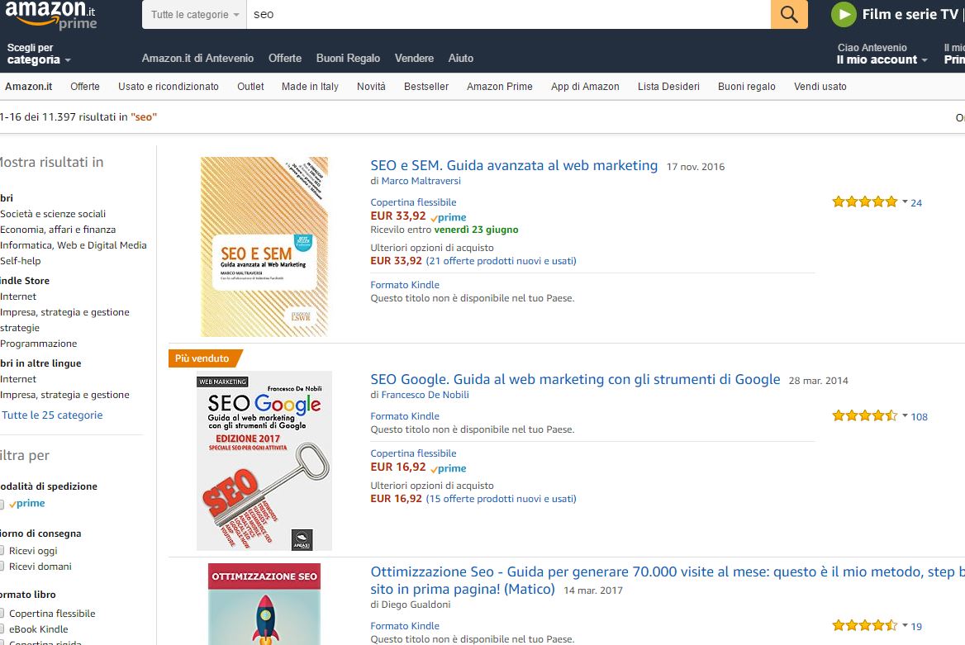Filter by Programmazione in Kindle Store
Image resolution: width=965 pixels, height=645 pixels.
point(39,344)
